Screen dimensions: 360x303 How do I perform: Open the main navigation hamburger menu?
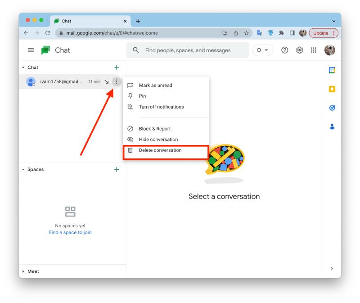pyautogui.click(x=31, y=50)
